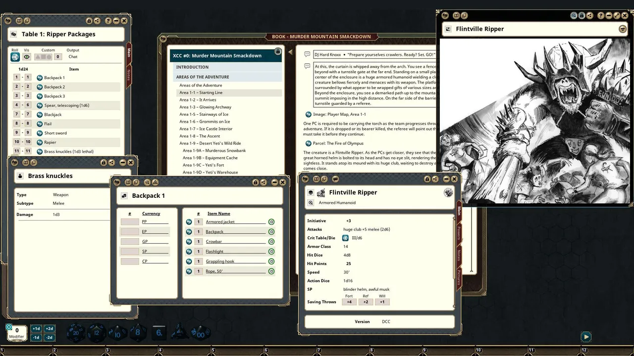Viewport: 634px width, 356px height.
Task: Toggle lock on the Backpack 1 window
Action: coord(256,182)
